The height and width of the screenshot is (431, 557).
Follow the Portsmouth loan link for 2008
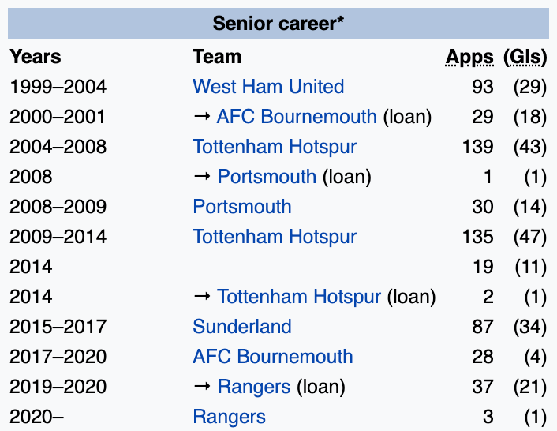pyautogui.click(x=267, y=177)
